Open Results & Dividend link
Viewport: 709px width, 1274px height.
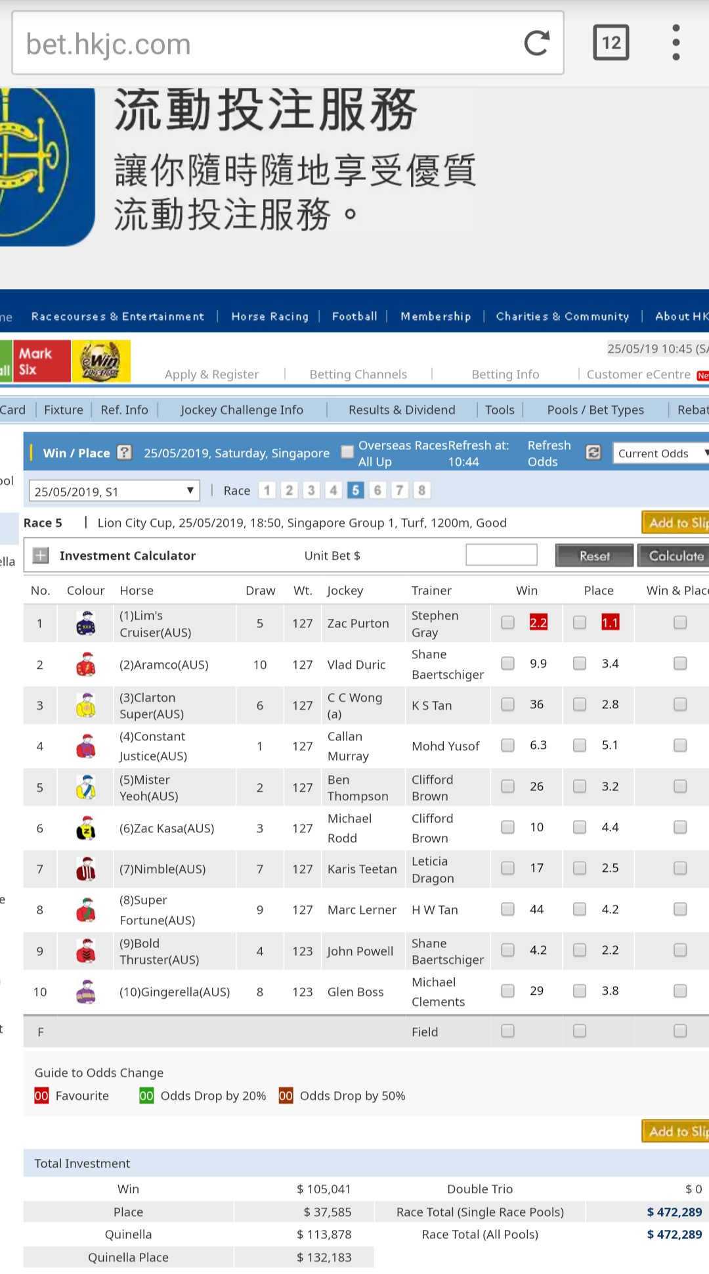402,410
